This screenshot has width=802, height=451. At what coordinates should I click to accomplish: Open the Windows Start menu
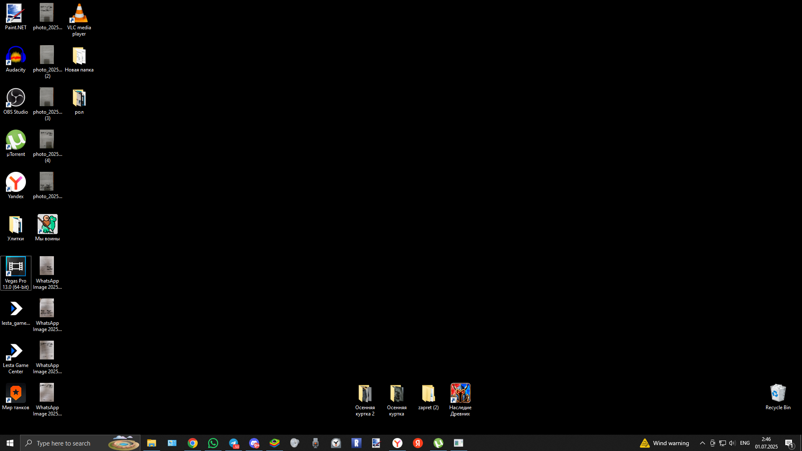click(10, 443)
